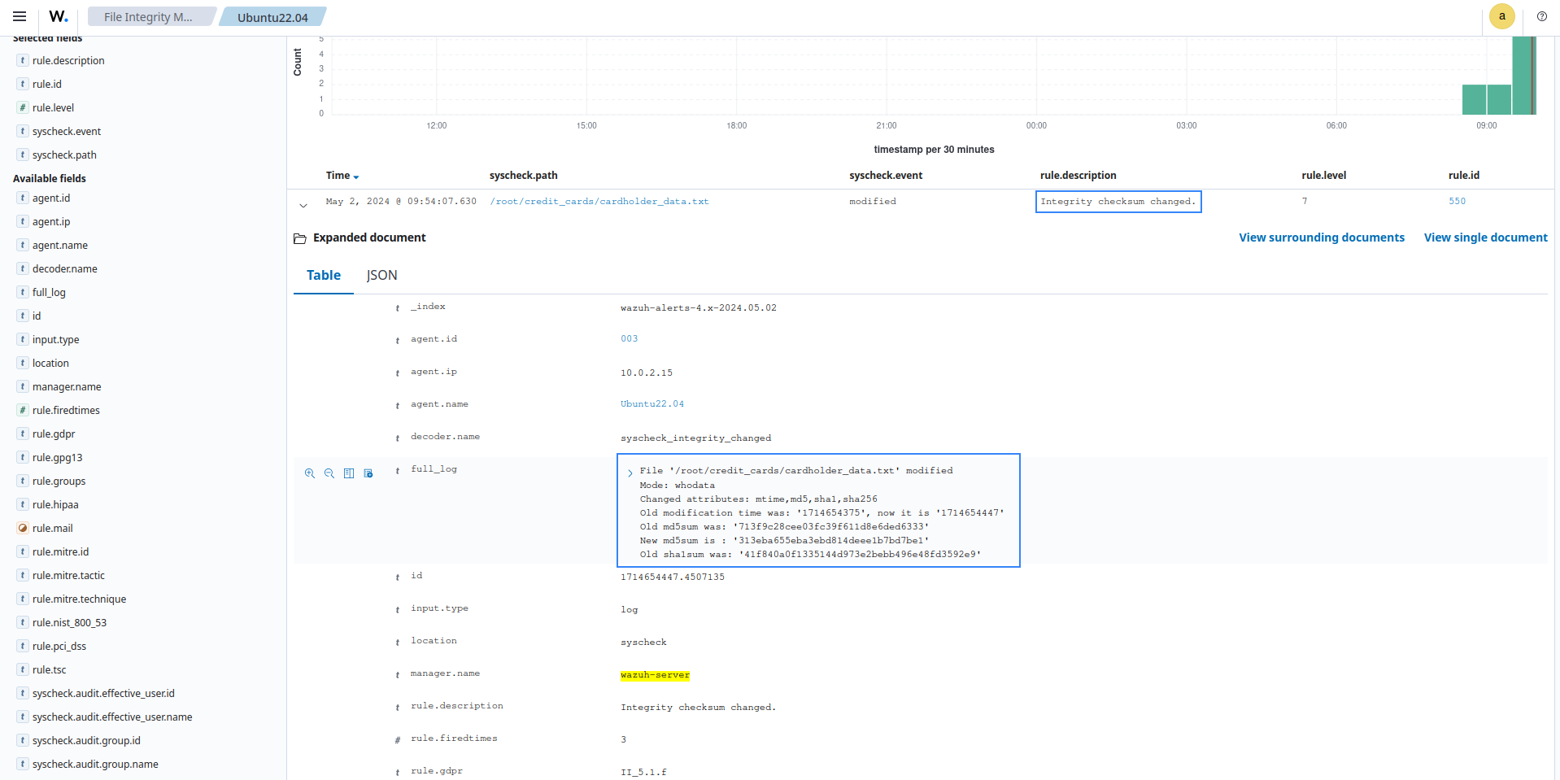Collapse the expanded document row chevron

[303, 206]
